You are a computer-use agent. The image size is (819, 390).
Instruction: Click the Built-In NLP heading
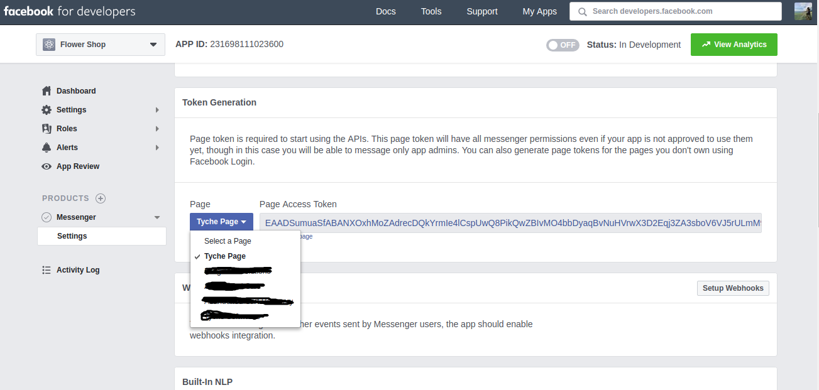[x=207, y=382]
